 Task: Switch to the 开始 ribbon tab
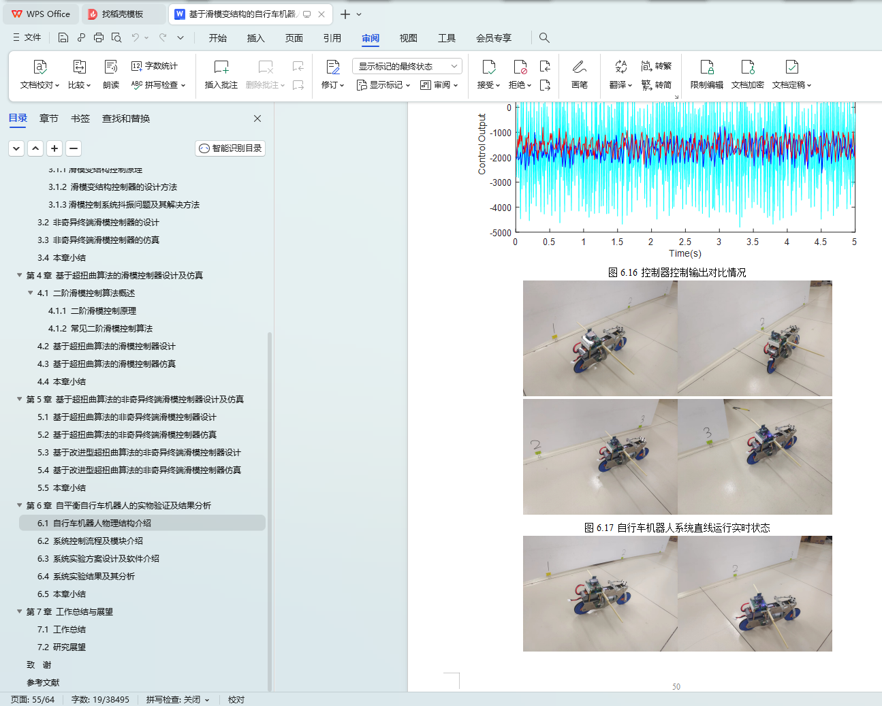pyautogui.click(x=218, y=38)
